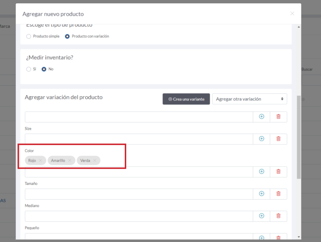Click the plus icon in the Tamaño row
The height and width of the screenshot is (242, 321).
(x=261, y=194)
